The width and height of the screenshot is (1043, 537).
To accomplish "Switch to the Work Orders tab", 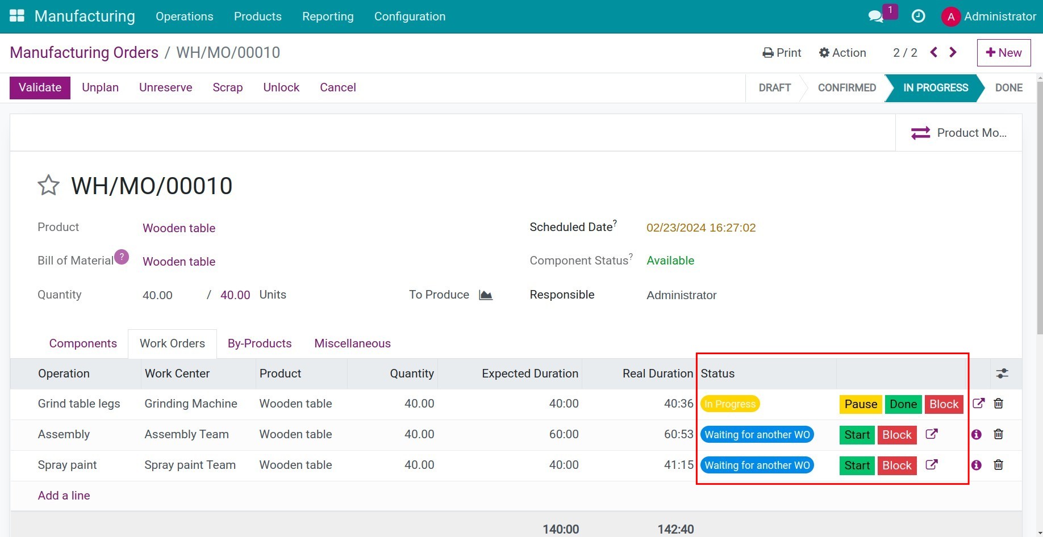I will click(172, 343).
